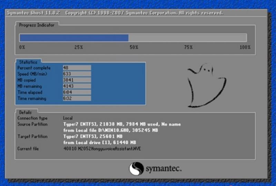Viewport: 276px width, 186px height.
Task: Click the Percent complete label
Action: pos(34,68)
